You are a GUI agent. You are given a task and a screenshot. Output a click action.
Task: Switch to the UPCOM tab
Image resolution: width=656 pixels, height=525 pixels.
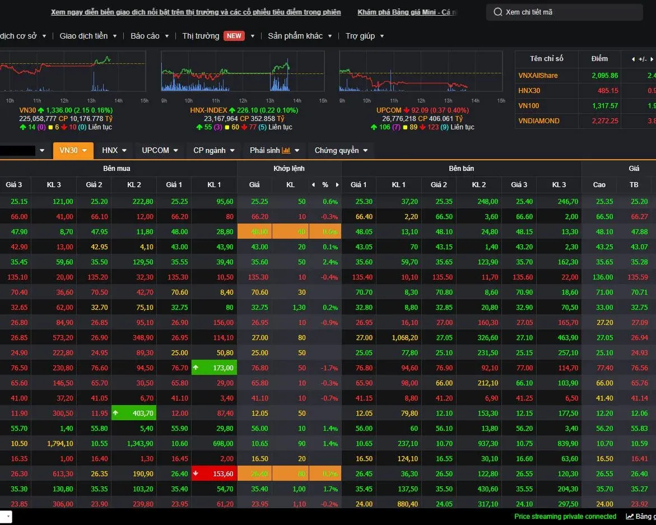tap(160, 151)
